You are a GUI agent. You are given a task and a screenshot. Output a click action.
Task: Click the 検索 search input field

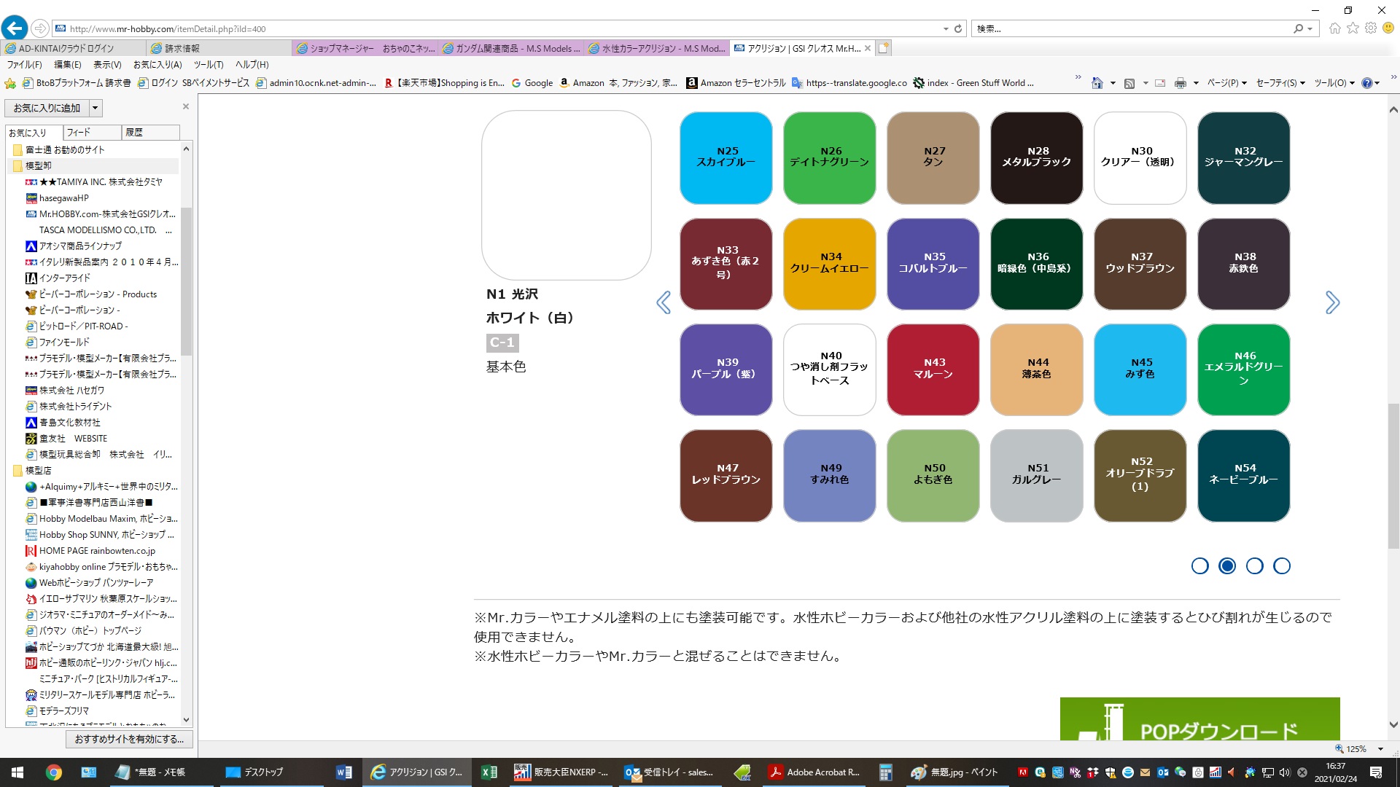click(1130, 29)
